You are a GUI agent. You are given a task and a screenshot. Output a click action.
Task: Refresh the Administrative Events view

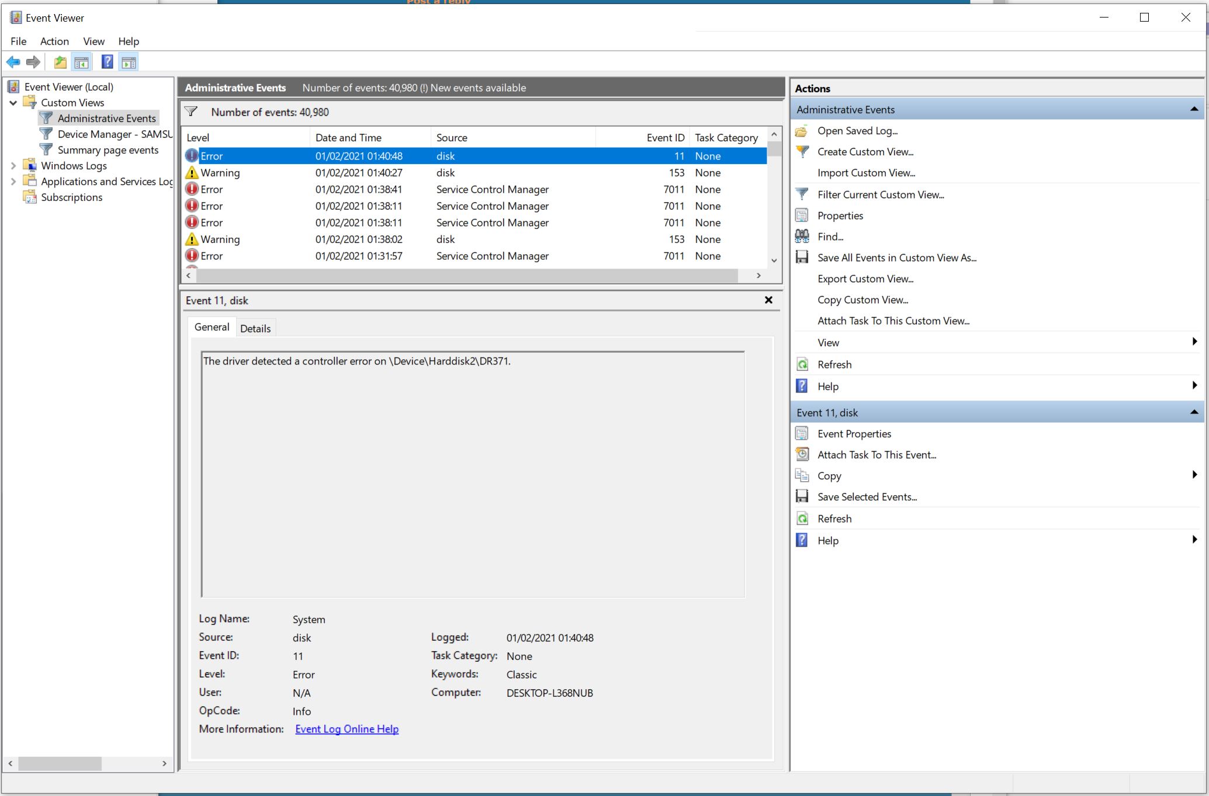[834, 364]
